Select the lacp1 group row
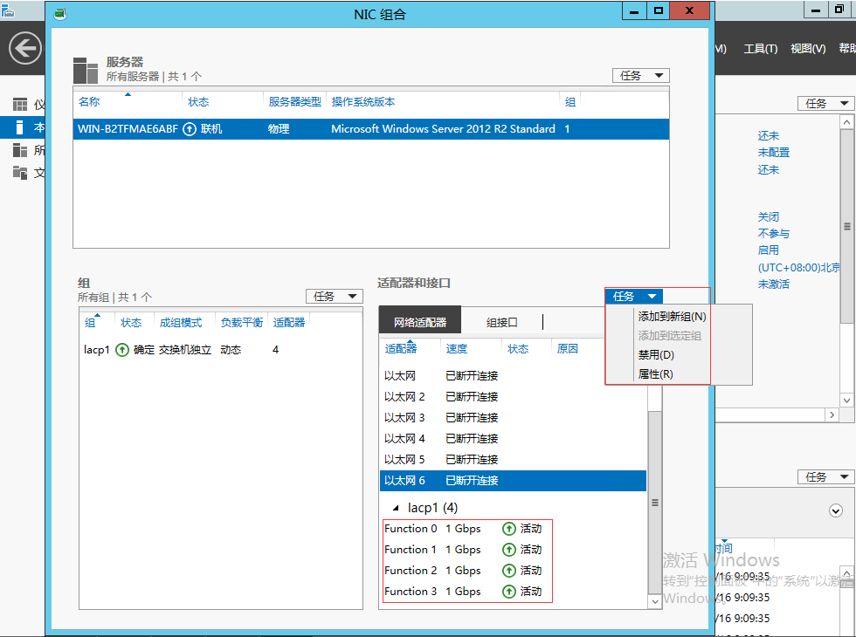Viewport: 856px width, 637px height. [x=220, y=350]
